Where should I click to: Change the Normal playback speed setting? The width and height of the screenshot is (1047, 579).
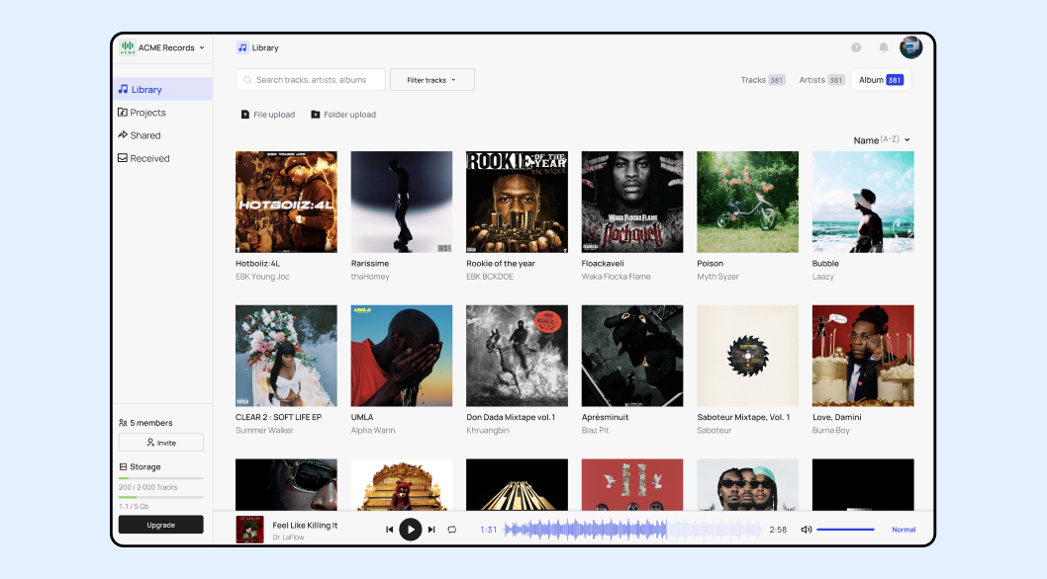pos(904,530)
